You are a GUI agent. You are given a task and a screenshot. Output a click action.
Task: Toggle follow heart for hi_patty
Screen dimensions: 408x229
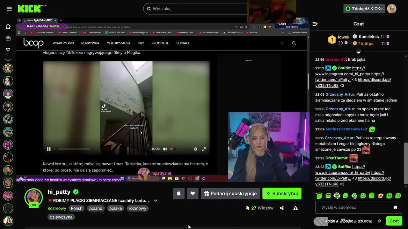click(193, 193)
